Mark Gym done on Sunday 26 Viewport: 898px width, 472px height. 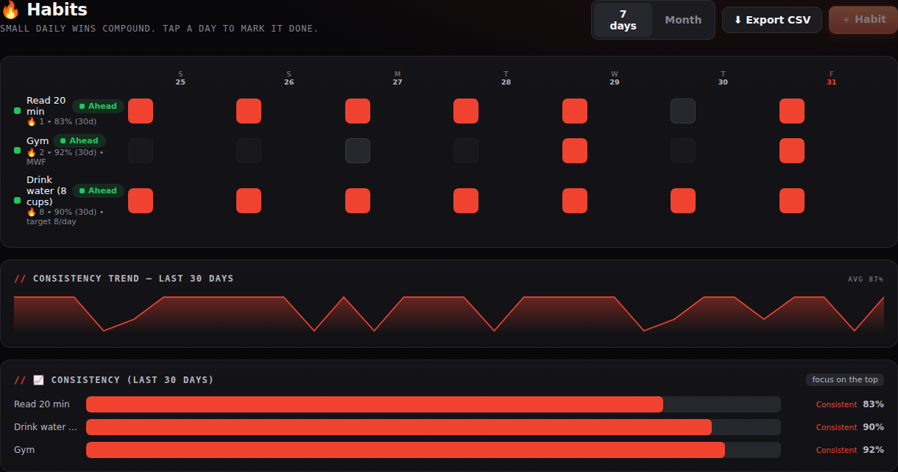pyautogui.click(x=249, y=151)
